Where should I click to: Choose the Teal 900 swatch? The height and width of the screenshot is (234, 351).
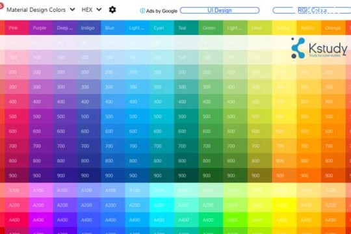(x=187, y=175)
